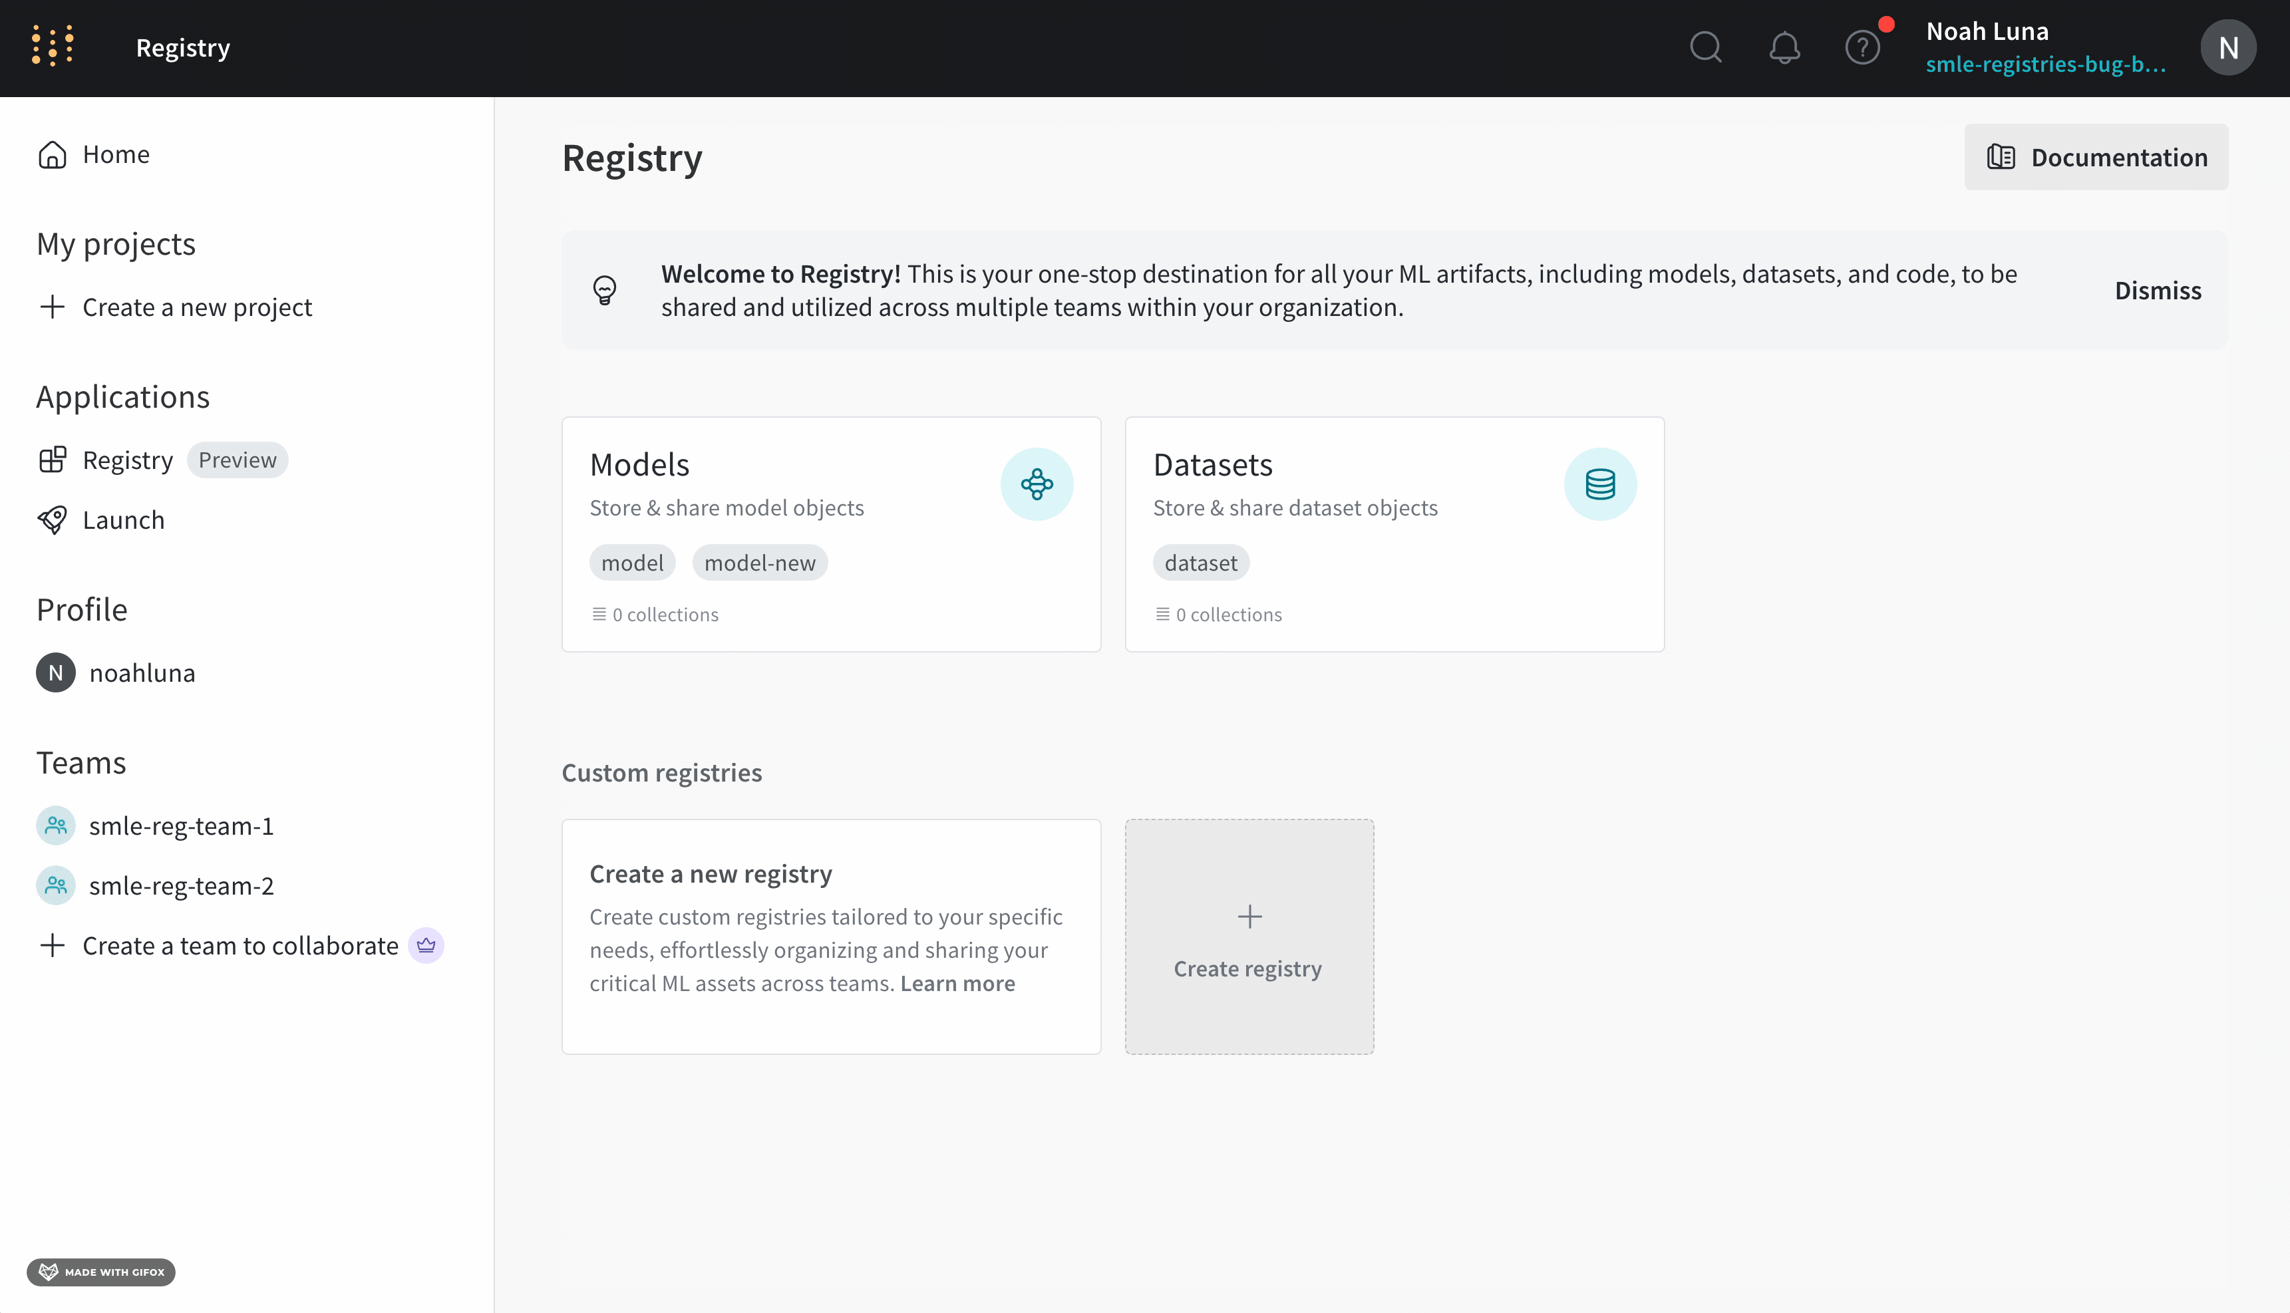Dismiss the welcome banner
This screenshot has width=2290, height=1313.
coord(2158,289)
